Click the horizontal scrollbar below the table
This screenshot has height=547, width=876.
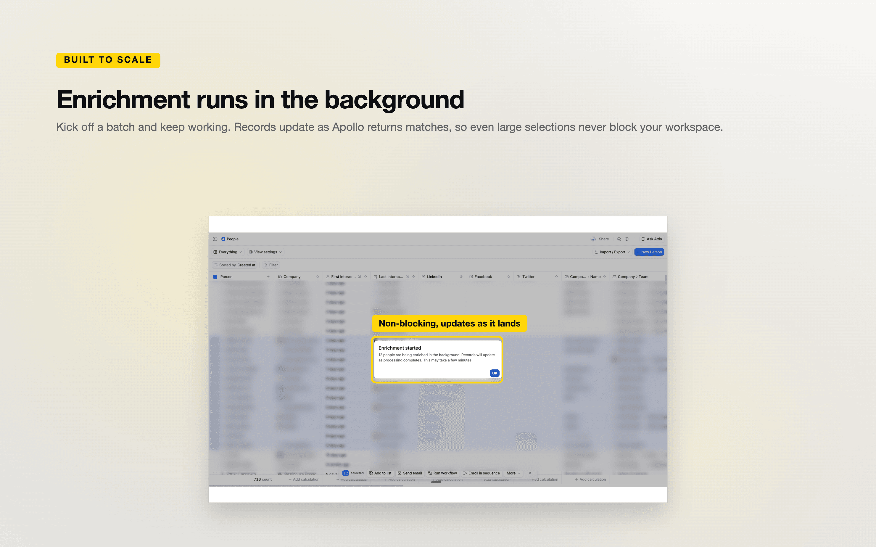pos(306,485)
